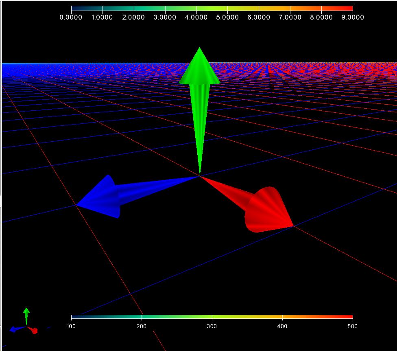The width and height of the screenshot is (397, 351).
Task: Click the small orientation axes gizmo
Action: click(x=24, y=321)
